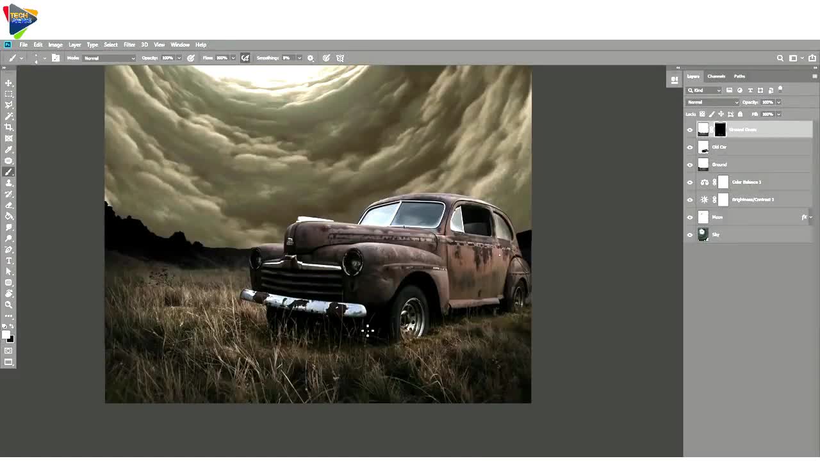Select the Clone Stamp tool

[x=9, y=182]
